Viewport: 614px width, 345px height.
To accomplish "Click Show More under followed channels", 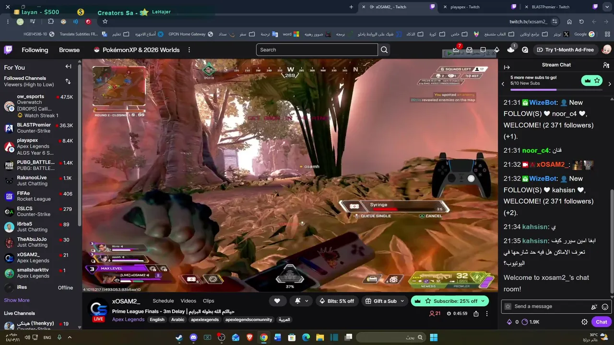I will 17,300.
